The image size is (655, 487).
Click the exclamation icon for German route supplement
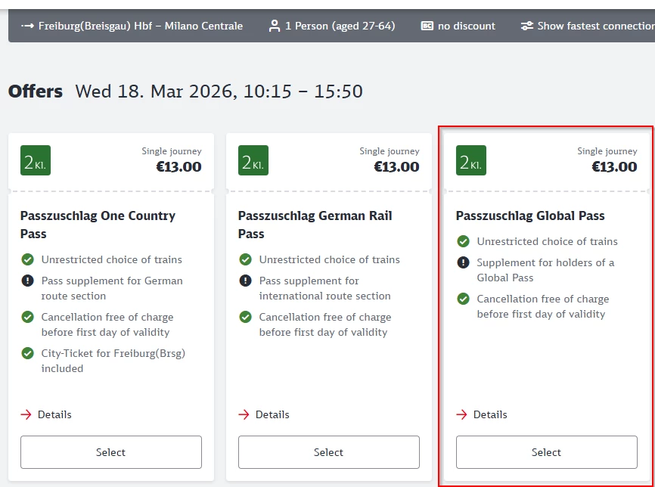[x=28, y=281]
